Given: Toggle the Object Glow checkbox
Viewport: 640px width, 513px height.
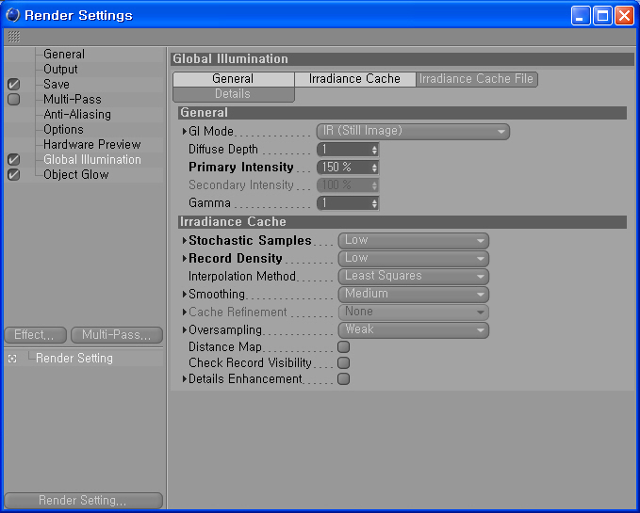Looking at the screenshot, I should [13, 175].
